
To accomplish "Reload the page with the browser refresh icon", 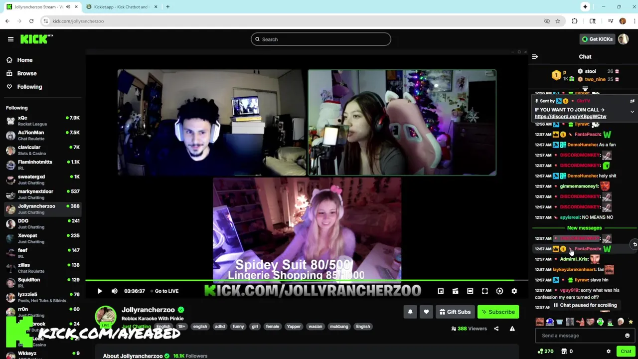I will 31,21.
